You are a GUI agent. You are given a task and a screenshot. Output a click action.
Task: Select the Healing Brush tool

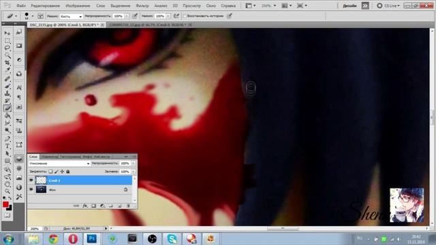(x=7, y=79)
